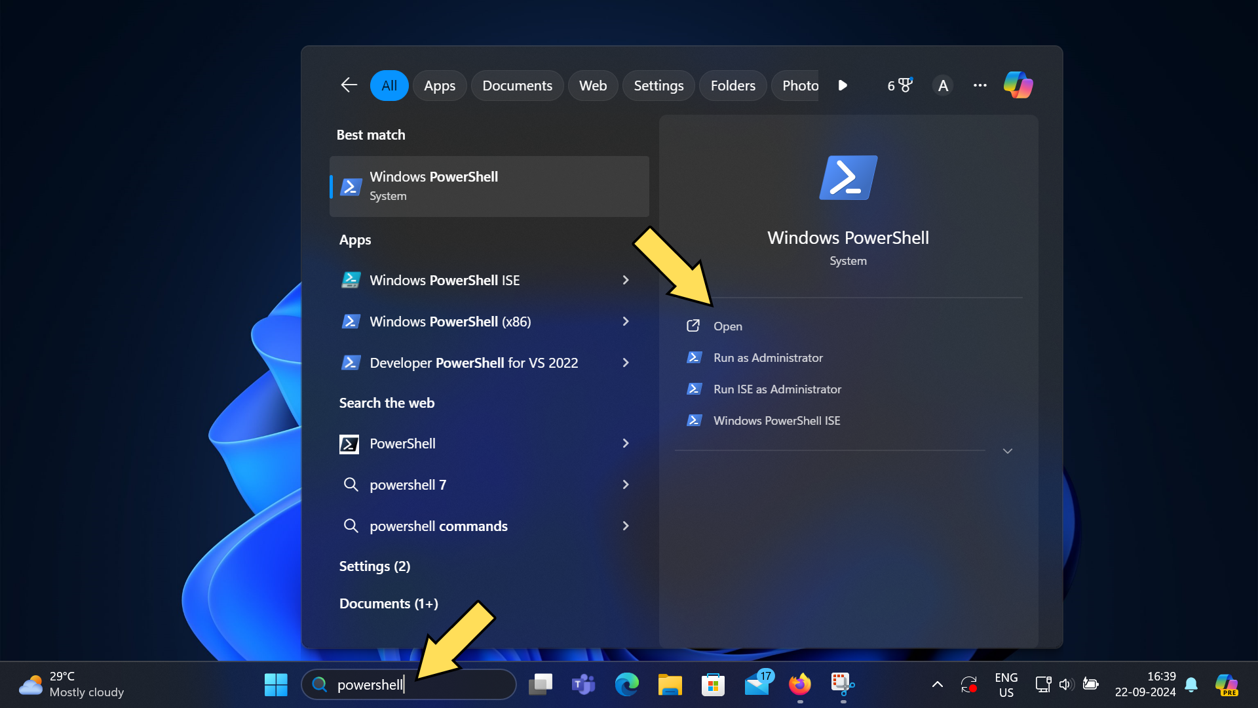
Task: Open Microsoft Store from the taskbar
Action: pyautogui.click(x=713, y=684)
